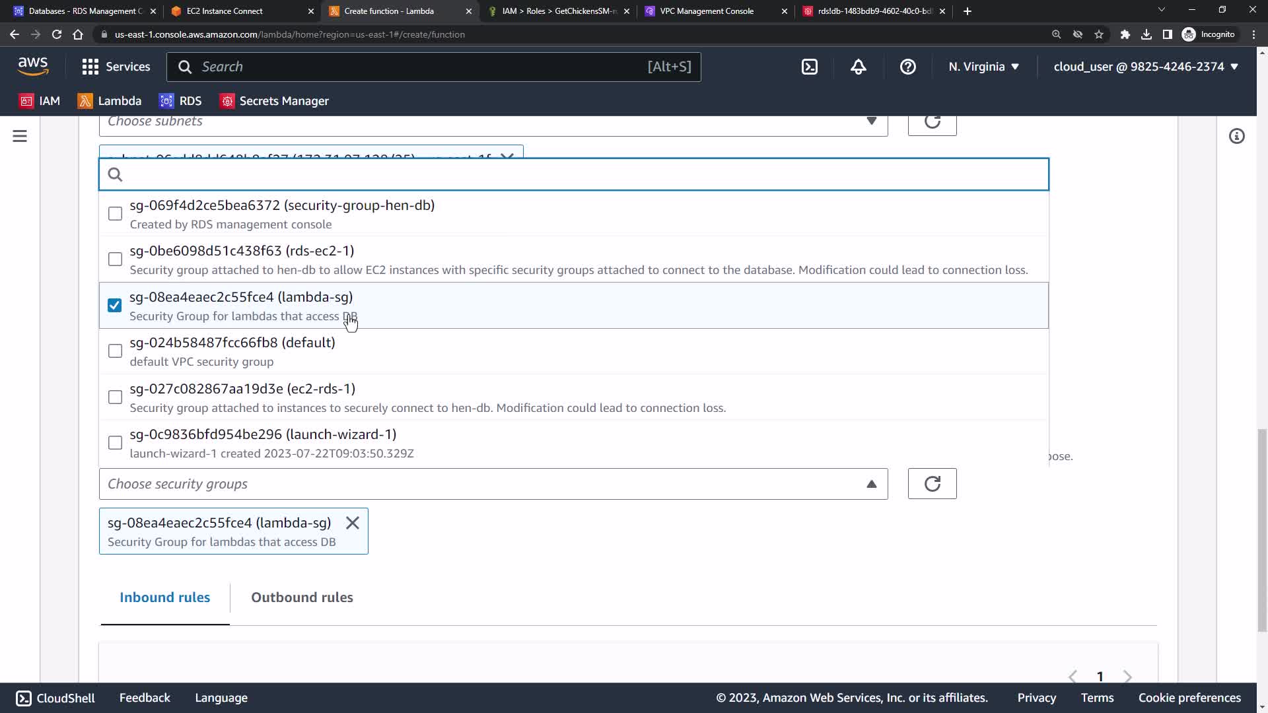The height and width of the screenshot is (713, 1268).
Task: Open the hamburger side navigation menu
Action: [20, 136]
